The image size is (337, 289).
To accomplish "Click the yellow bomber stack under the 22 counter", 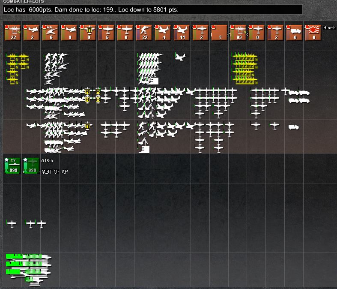I will [x=18, y=69].
